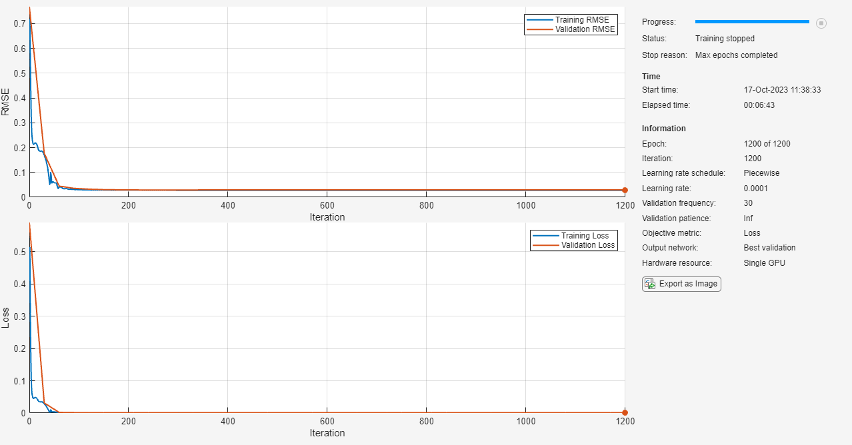Click the 'Piecewise' learning rate schedule value
The image size is (852, 445).
point(761,173)
